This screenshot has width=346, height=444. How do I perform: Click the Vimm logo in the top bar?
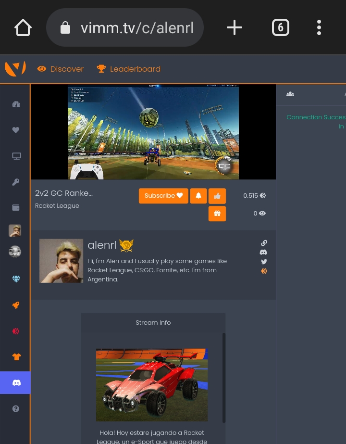pos(15,69)
